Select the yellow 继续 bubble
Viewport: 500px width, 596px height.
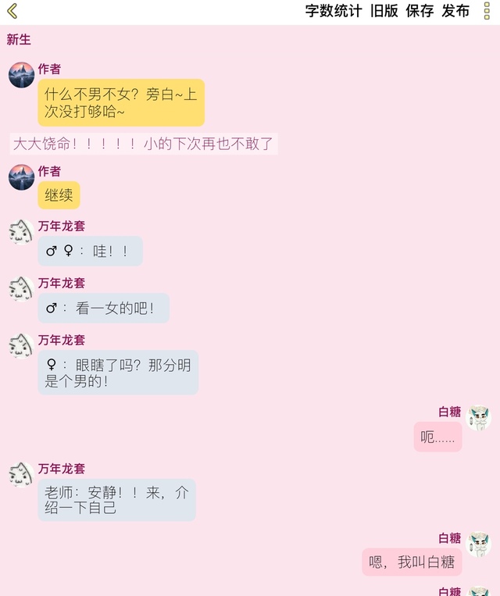[59, 195]
